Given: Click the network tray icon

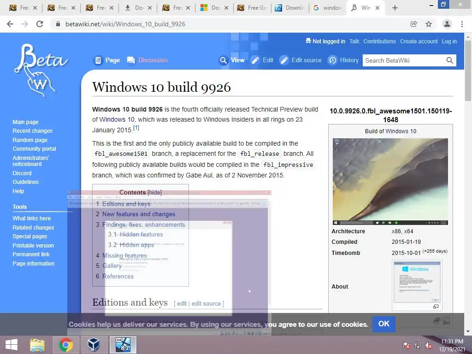Looking at the screenshot, I should pos(418,345).
